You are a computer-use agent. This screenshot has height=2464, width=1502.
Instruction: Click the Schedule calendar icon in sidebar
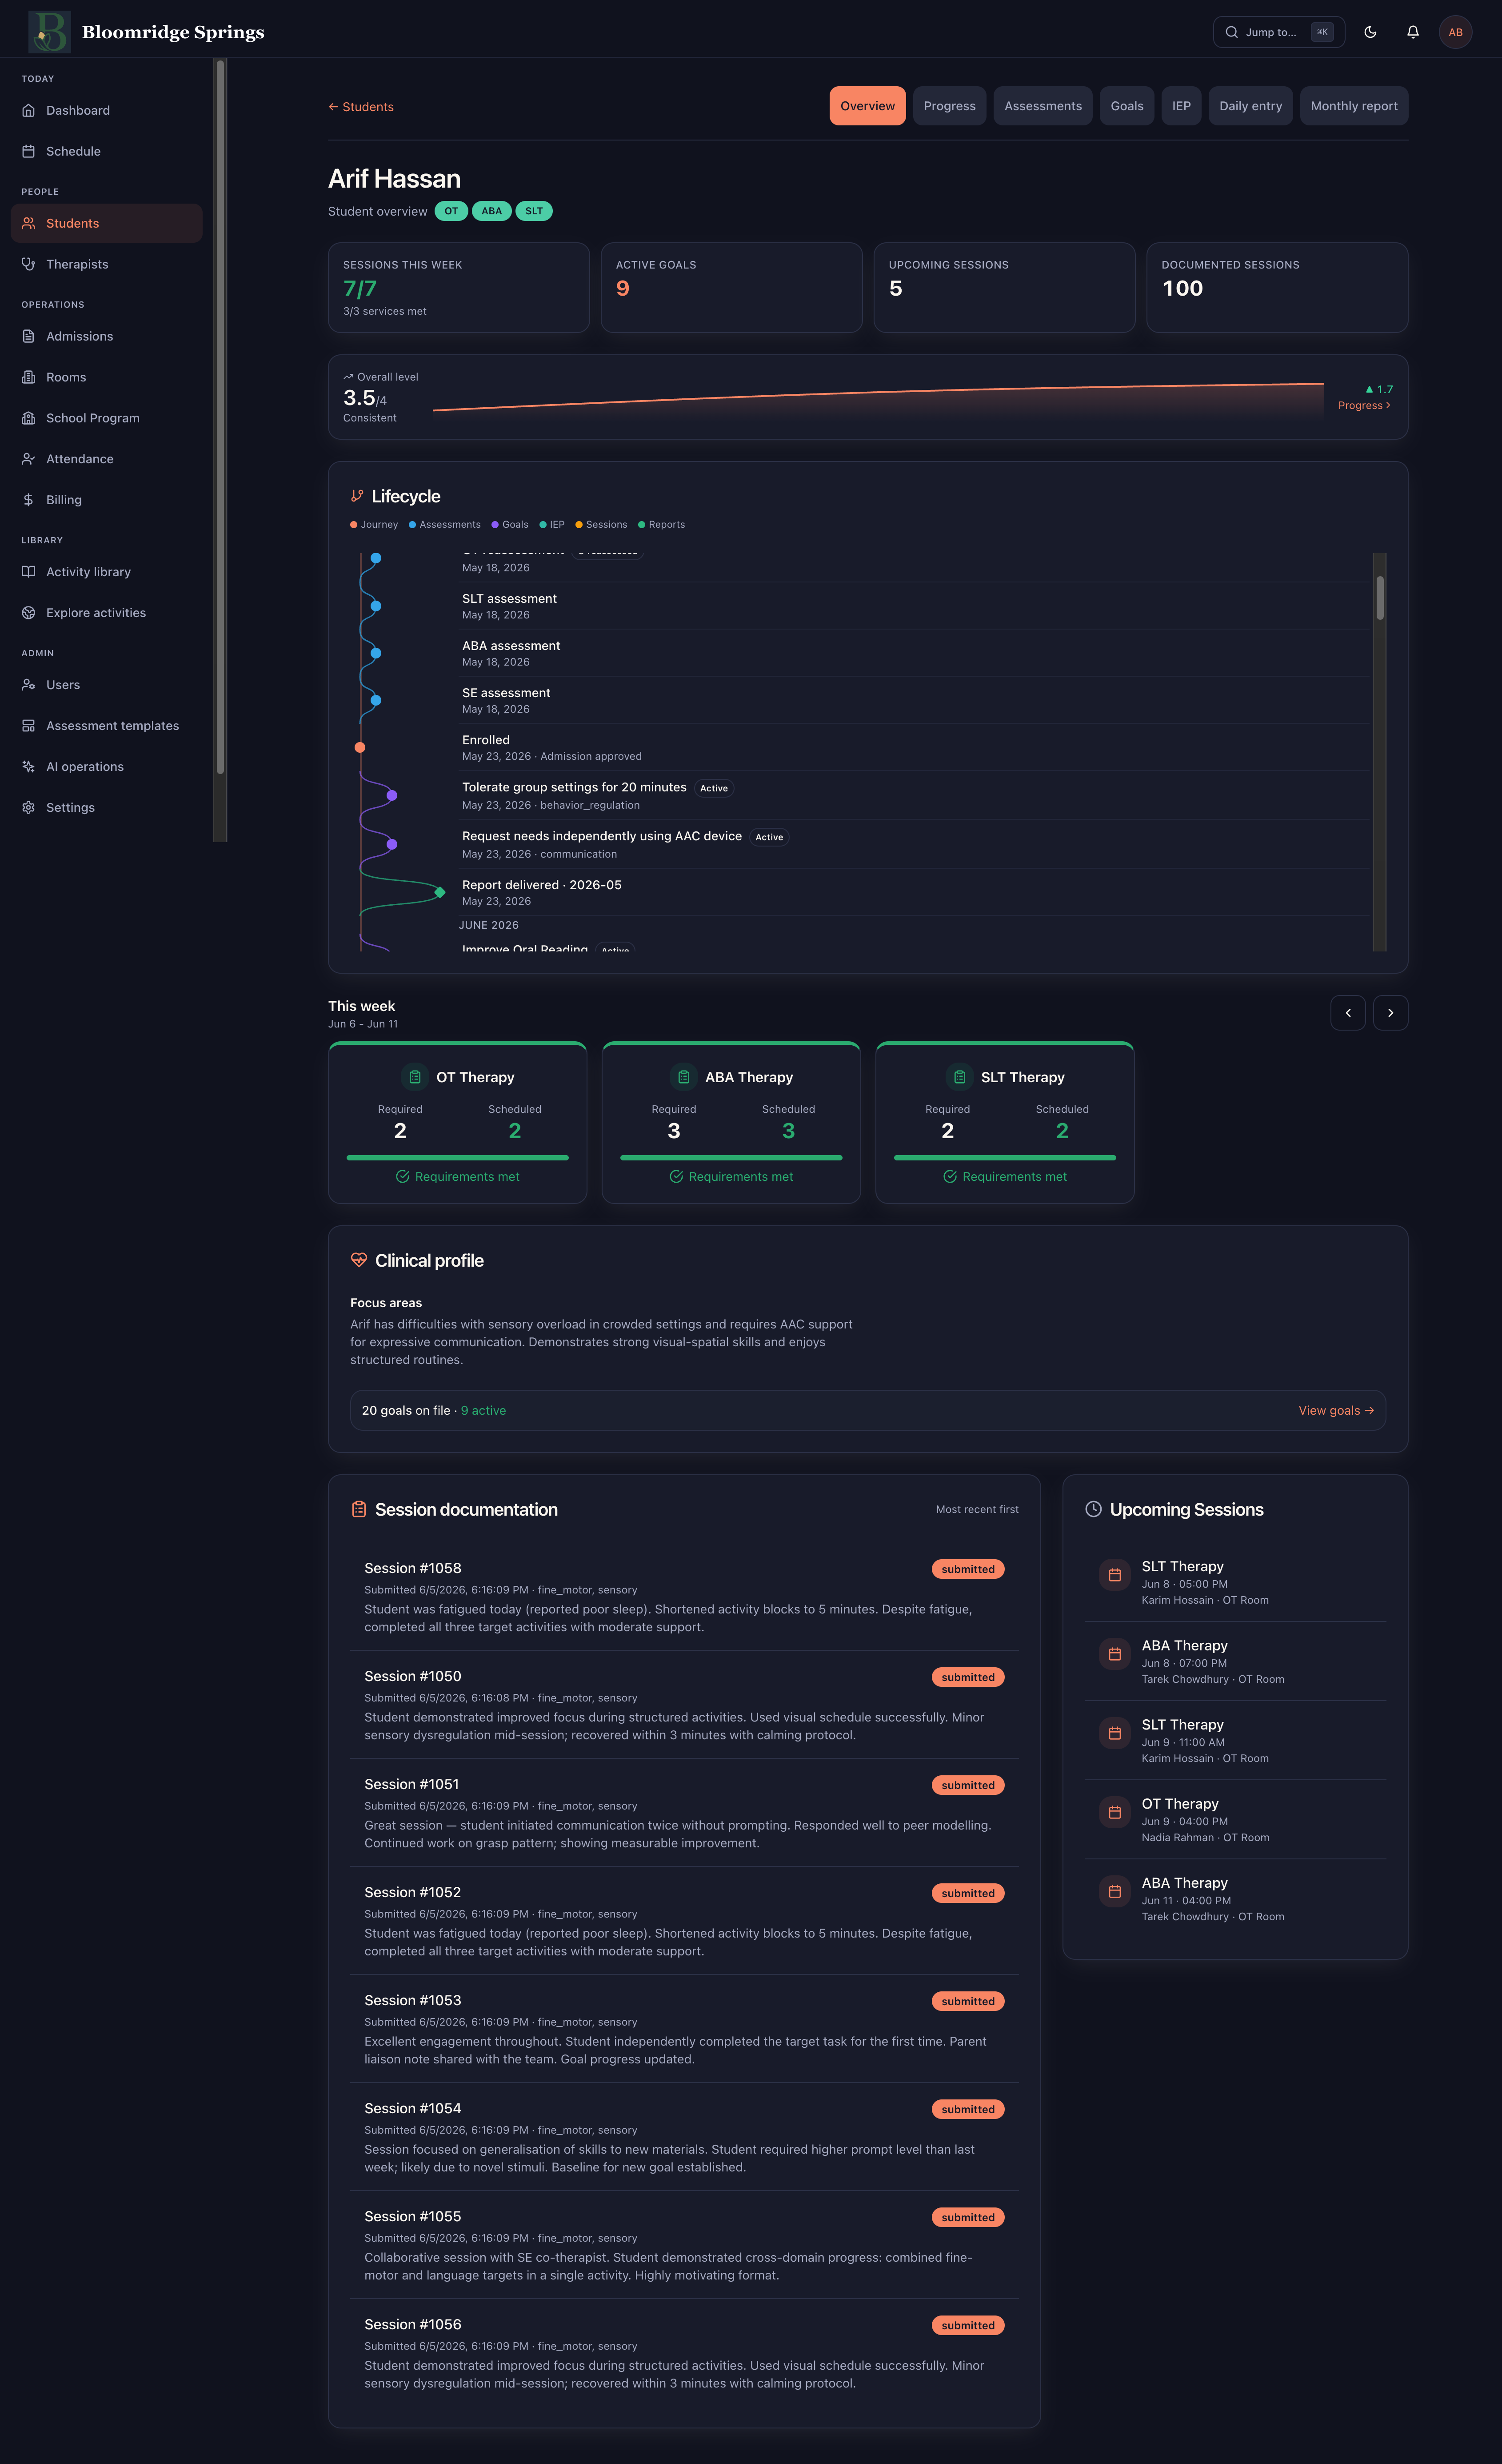pos(28,151)
